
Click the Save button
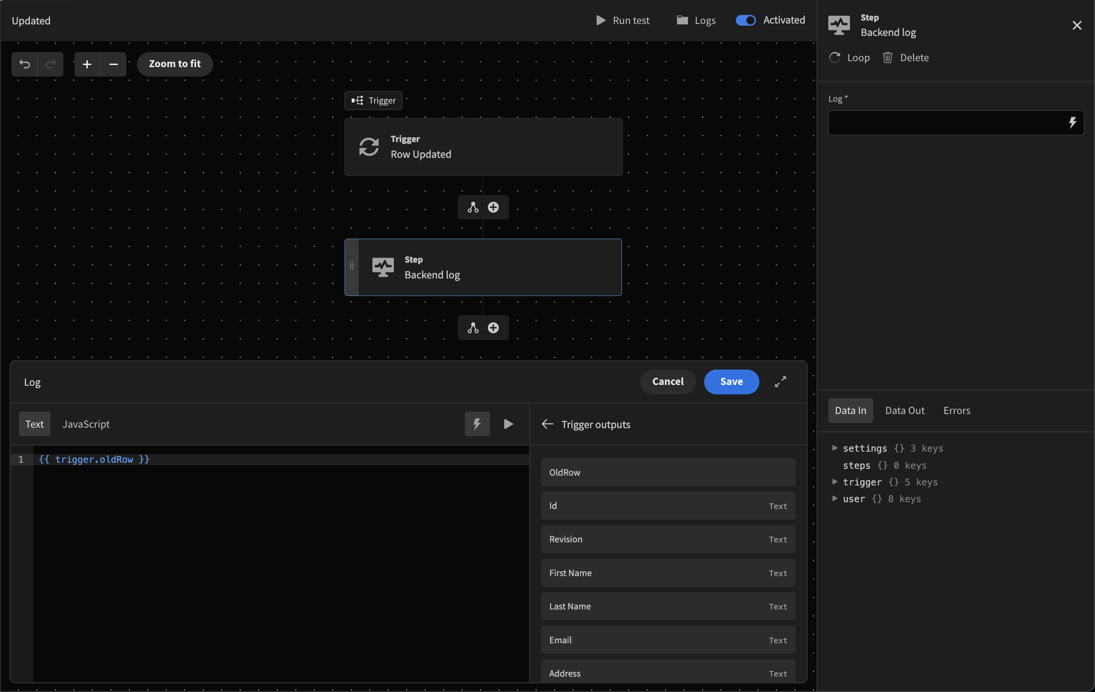click(x=731, y=381)
